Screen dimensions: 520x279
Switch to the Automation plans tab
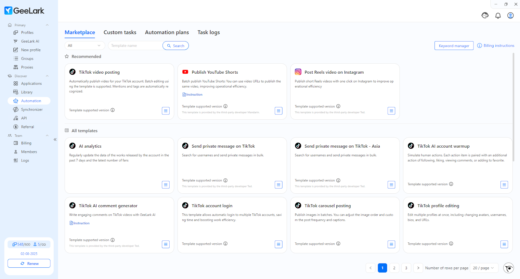[167, 32]
